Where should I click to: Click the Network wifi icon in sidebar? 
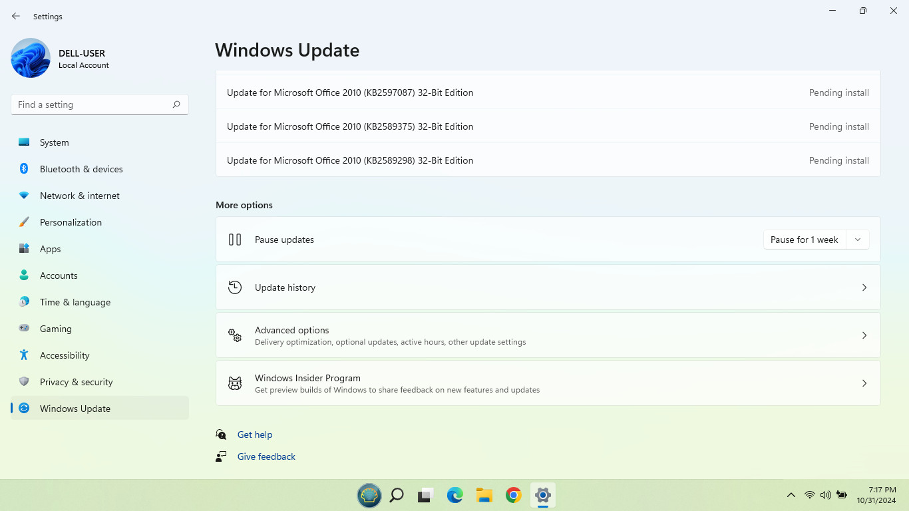coord(24,196)
